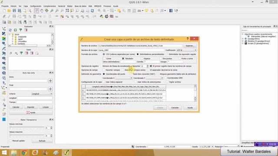Screen dimensions: 278x156
Task: Click the Values min/max slider
Action: coord(27,127)
